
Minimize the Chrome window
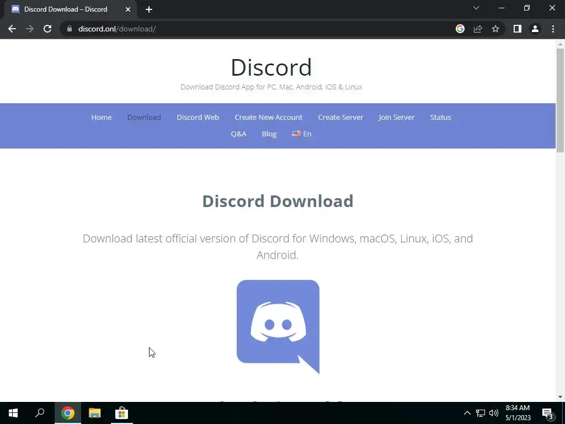click(x=501, y=8)
